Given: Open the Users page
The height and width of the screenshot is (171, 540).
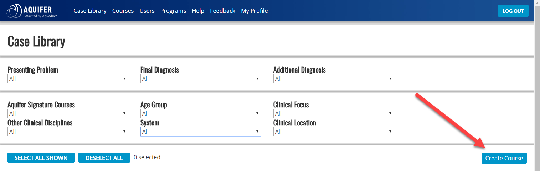Looking at the screenshot, I should [x=147, y=11].
